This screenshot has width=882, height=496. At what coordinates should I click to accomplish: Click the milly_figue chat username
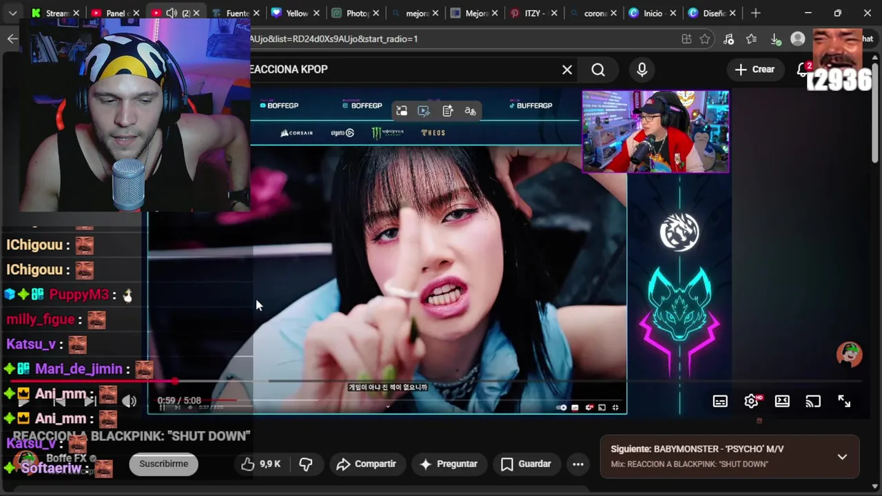pyautogui.click(x=40, y=320)
